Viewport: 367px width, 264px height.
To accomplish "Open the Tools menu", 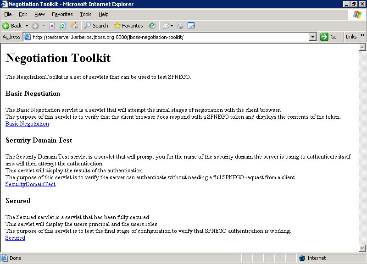I will 86,14.
